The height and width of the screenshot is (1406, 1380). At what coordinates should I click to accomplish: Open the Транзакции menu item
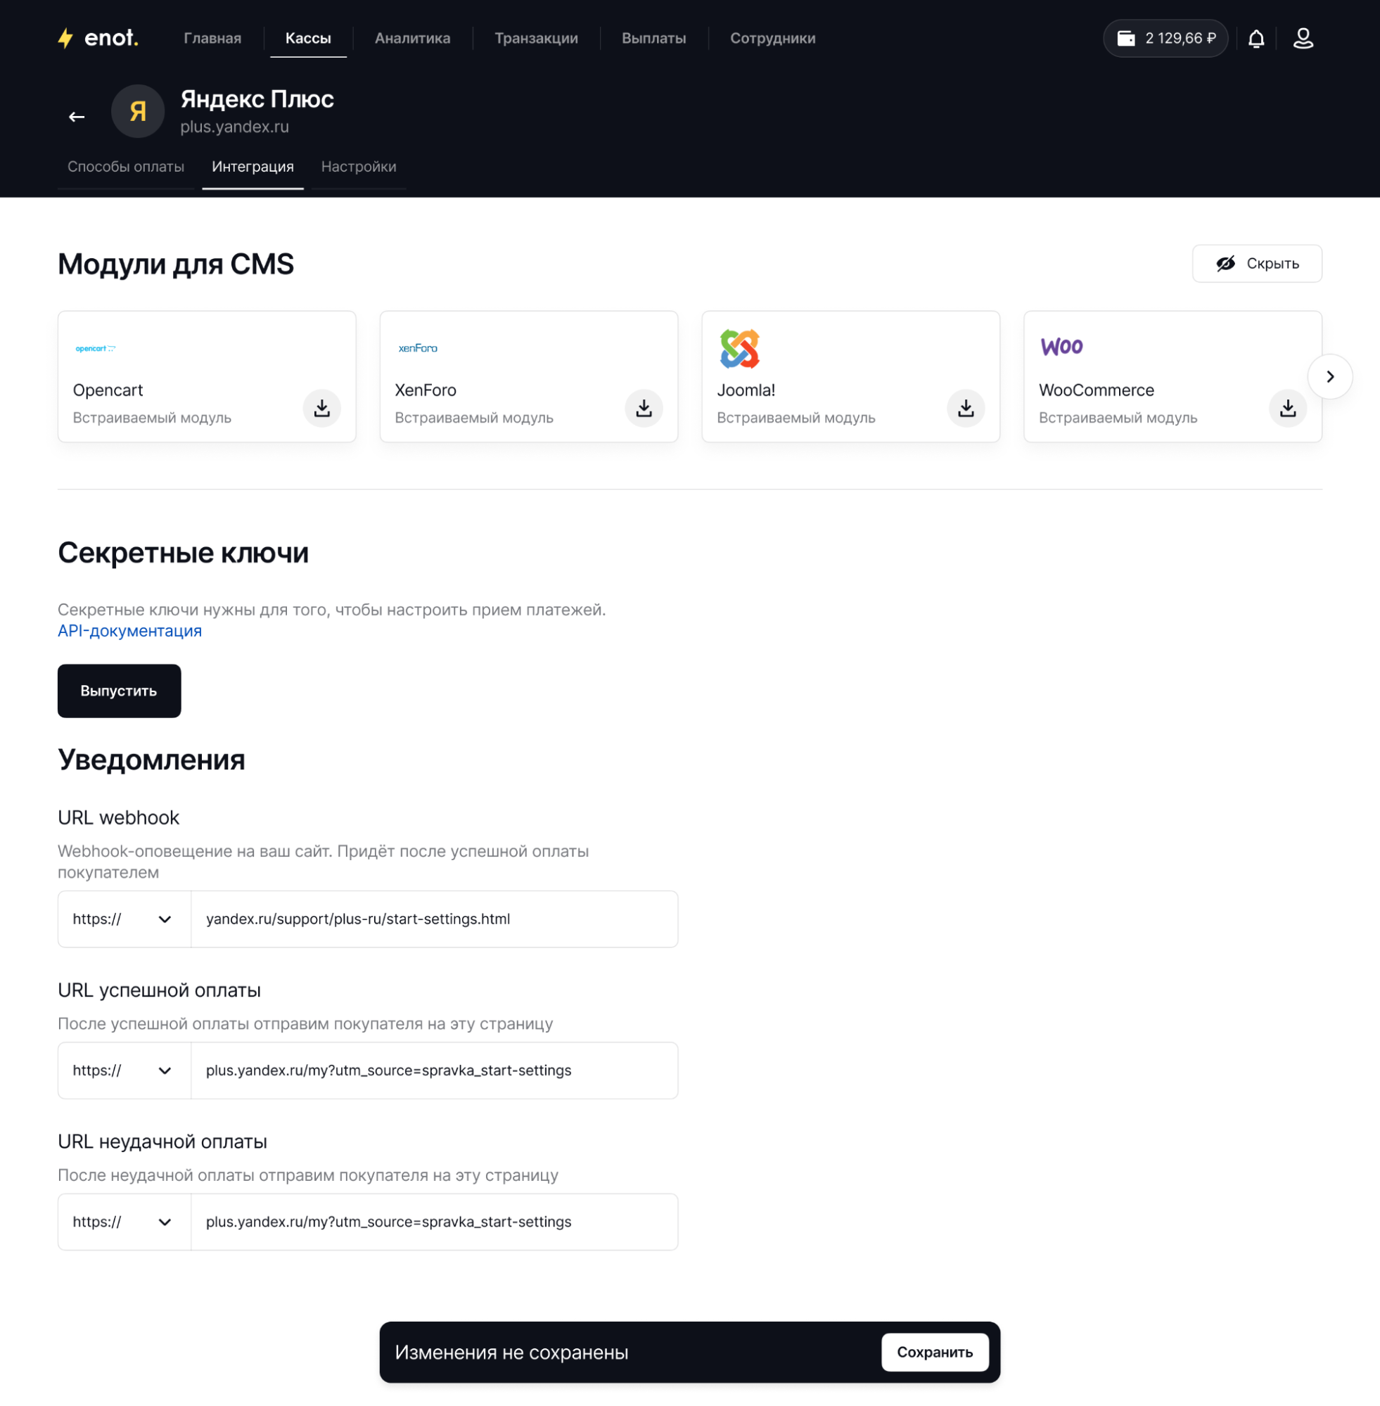coord(537,39)
